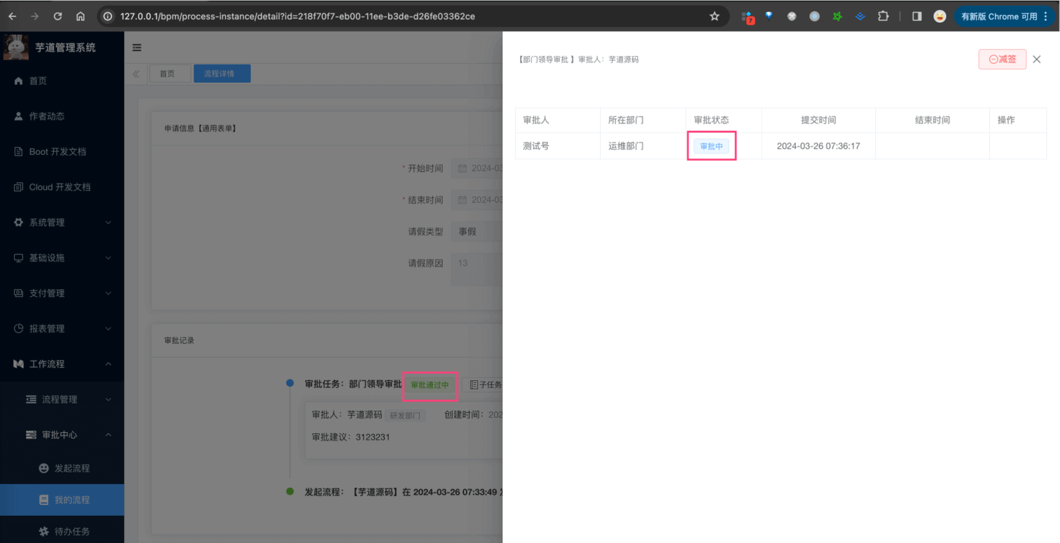Open the Chrome extensions puzzle icon
This screenshot has width=1060, height=543.
tap(883, 16)
